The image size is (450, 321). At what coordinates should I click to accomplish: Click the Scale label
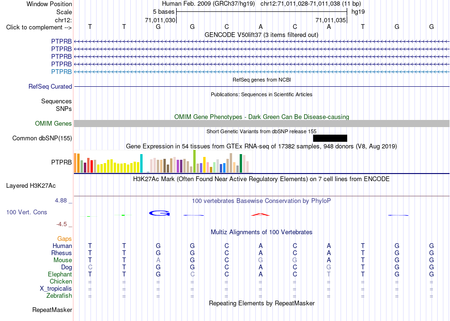64,12
